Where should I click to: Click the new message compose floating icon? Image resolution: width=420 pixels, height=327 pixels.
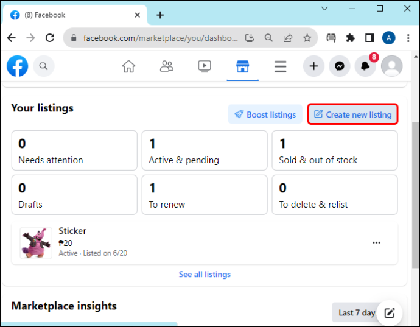tap(389, 312)
